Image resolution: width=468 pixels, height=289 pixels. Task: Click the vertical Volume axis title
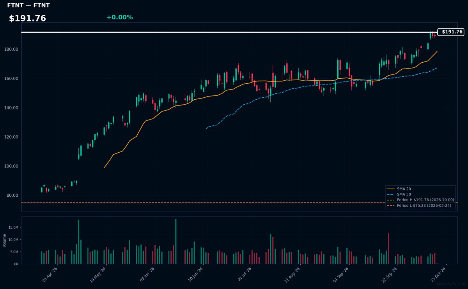click(4, 240)
